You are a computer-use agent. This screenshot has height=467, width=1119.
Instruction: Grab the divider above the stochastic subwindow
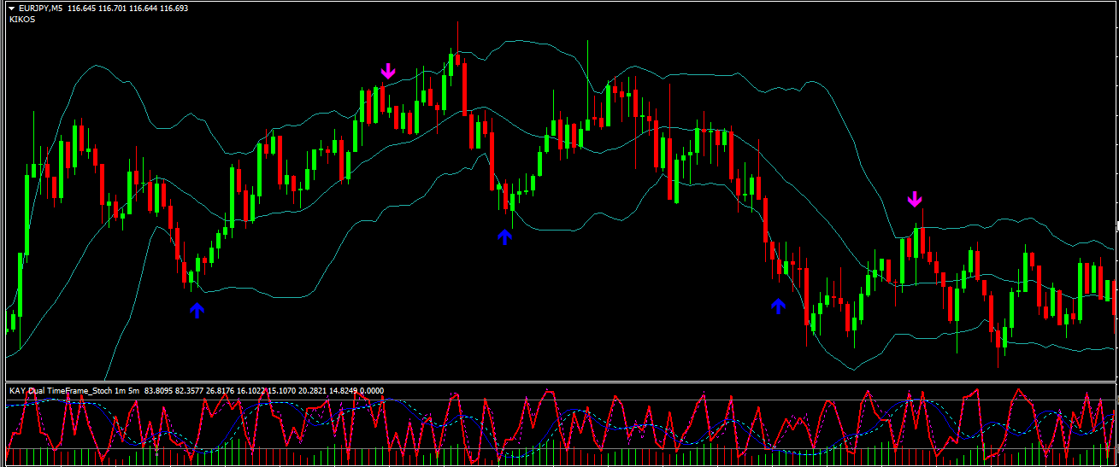pos(559,382)
